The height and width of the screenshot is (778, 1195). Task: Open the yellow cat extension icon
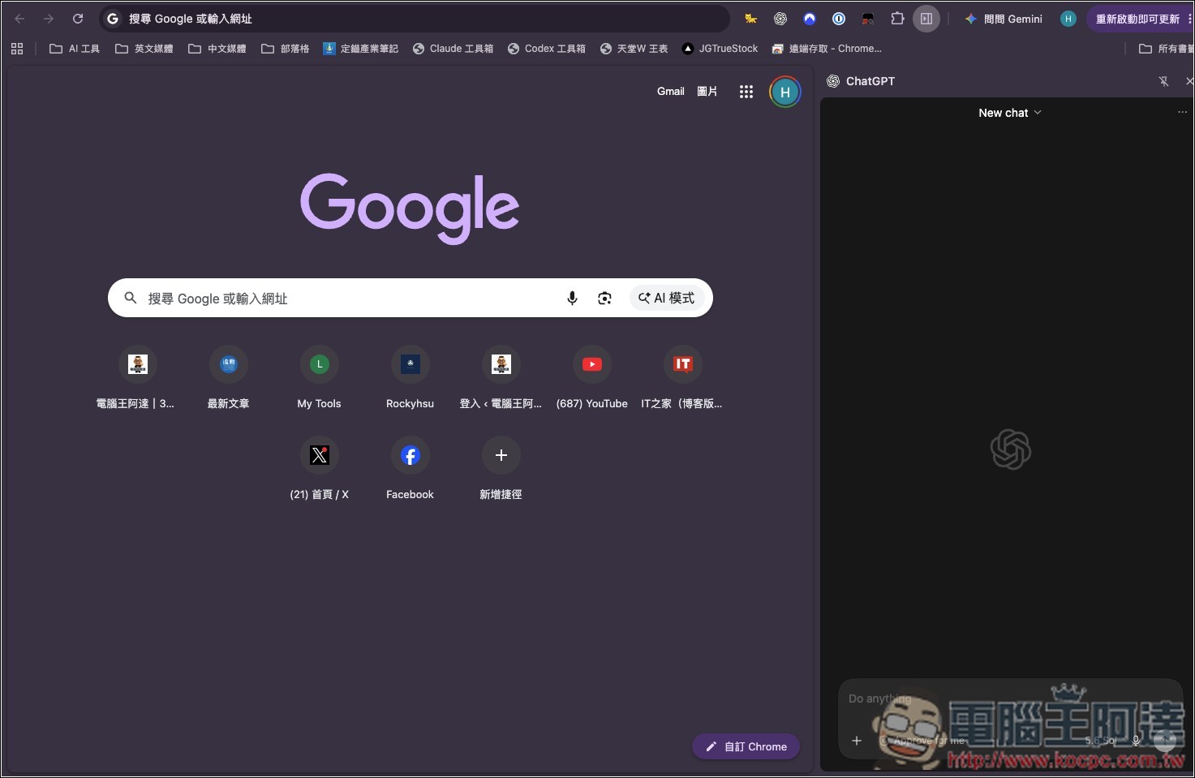(x=751, y=19)
